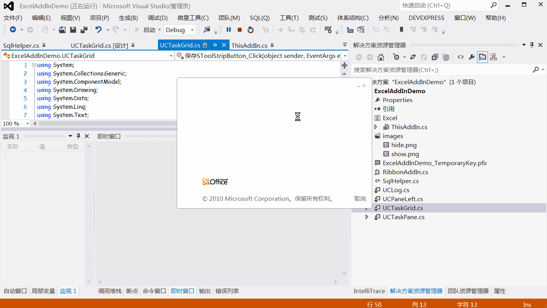Go Home in Solution Explorer
The image size is (547, 308).
point(380,57)
